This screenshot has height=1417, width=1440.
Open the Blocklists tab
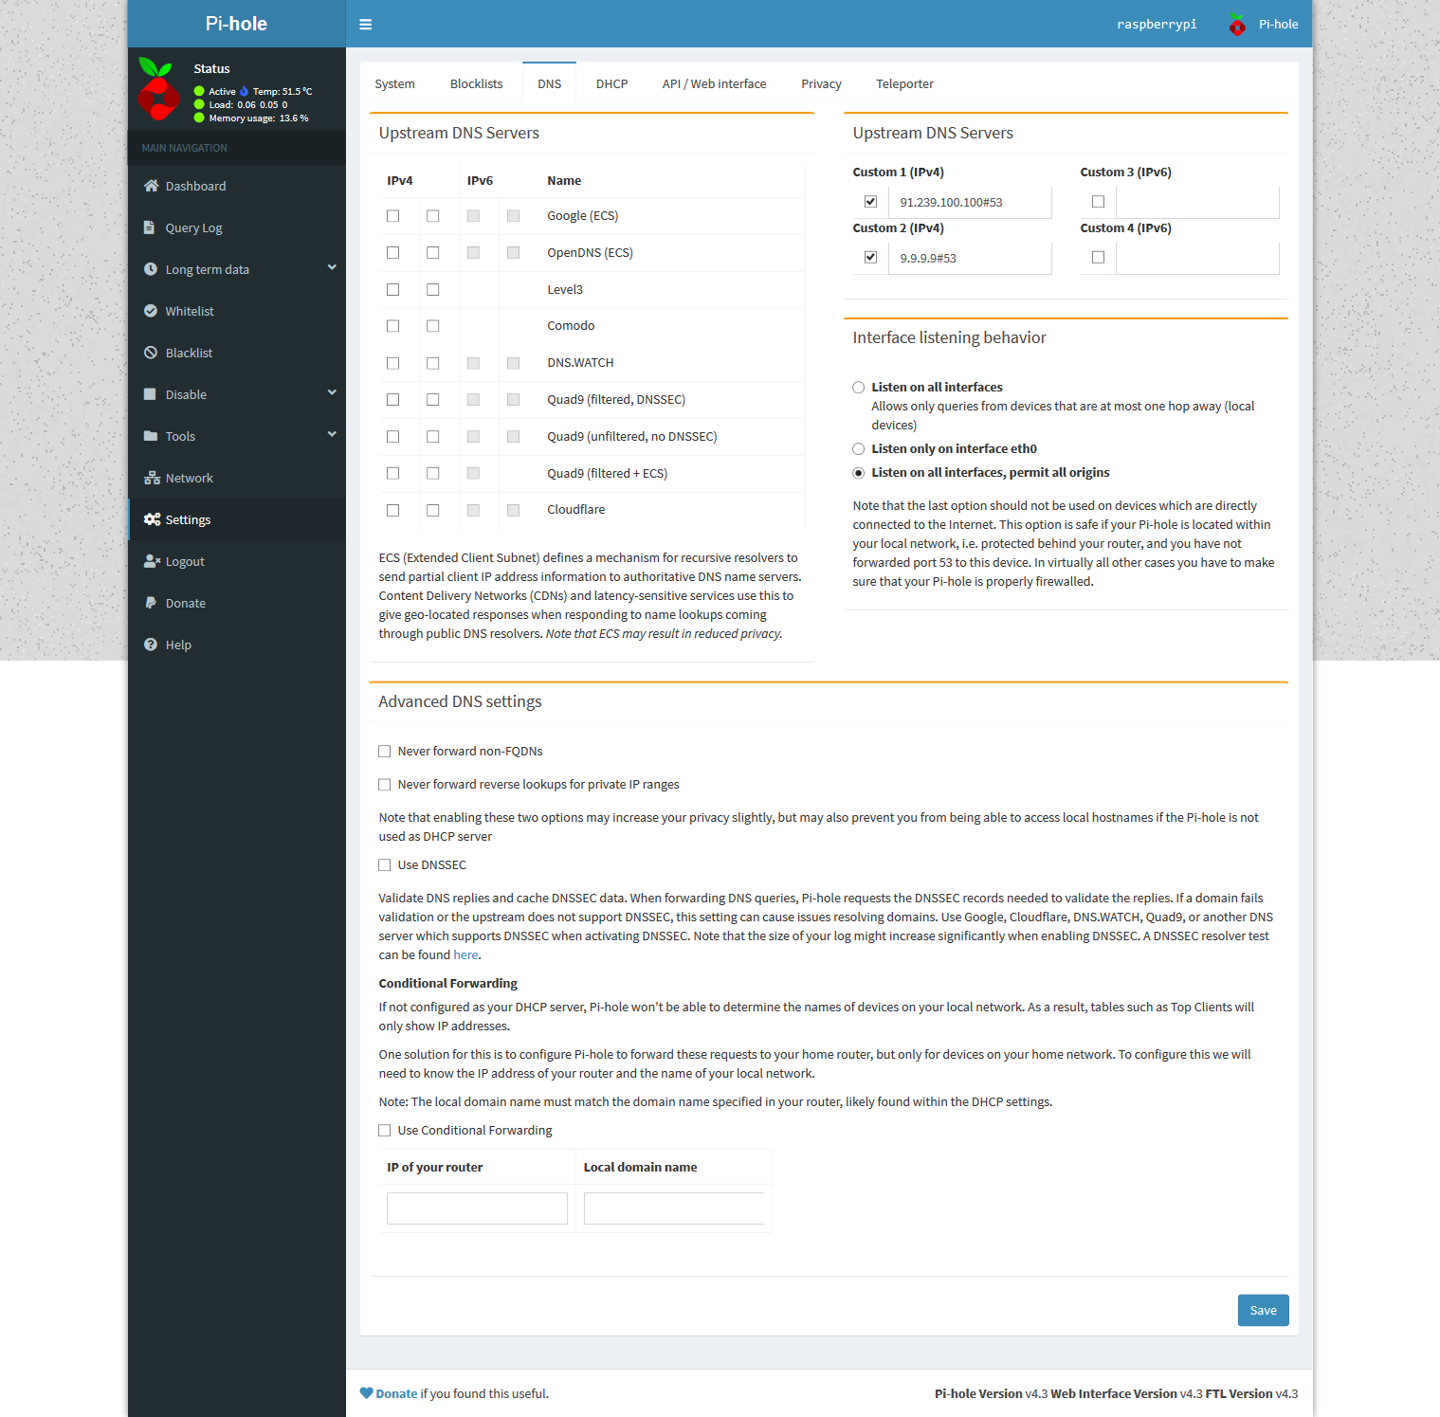click(x=476, y=83)
